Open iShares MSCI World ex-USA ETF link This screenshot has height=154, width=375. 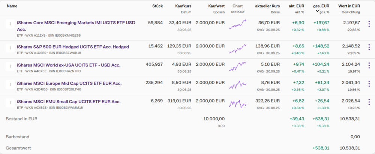pos(69,65)
